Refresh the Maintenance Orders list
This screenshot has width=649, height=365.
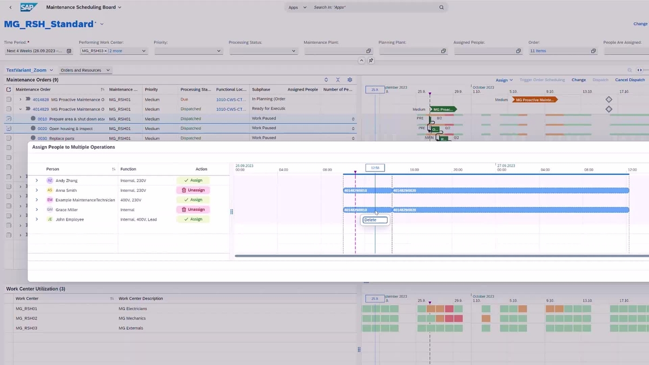point(326,79)
